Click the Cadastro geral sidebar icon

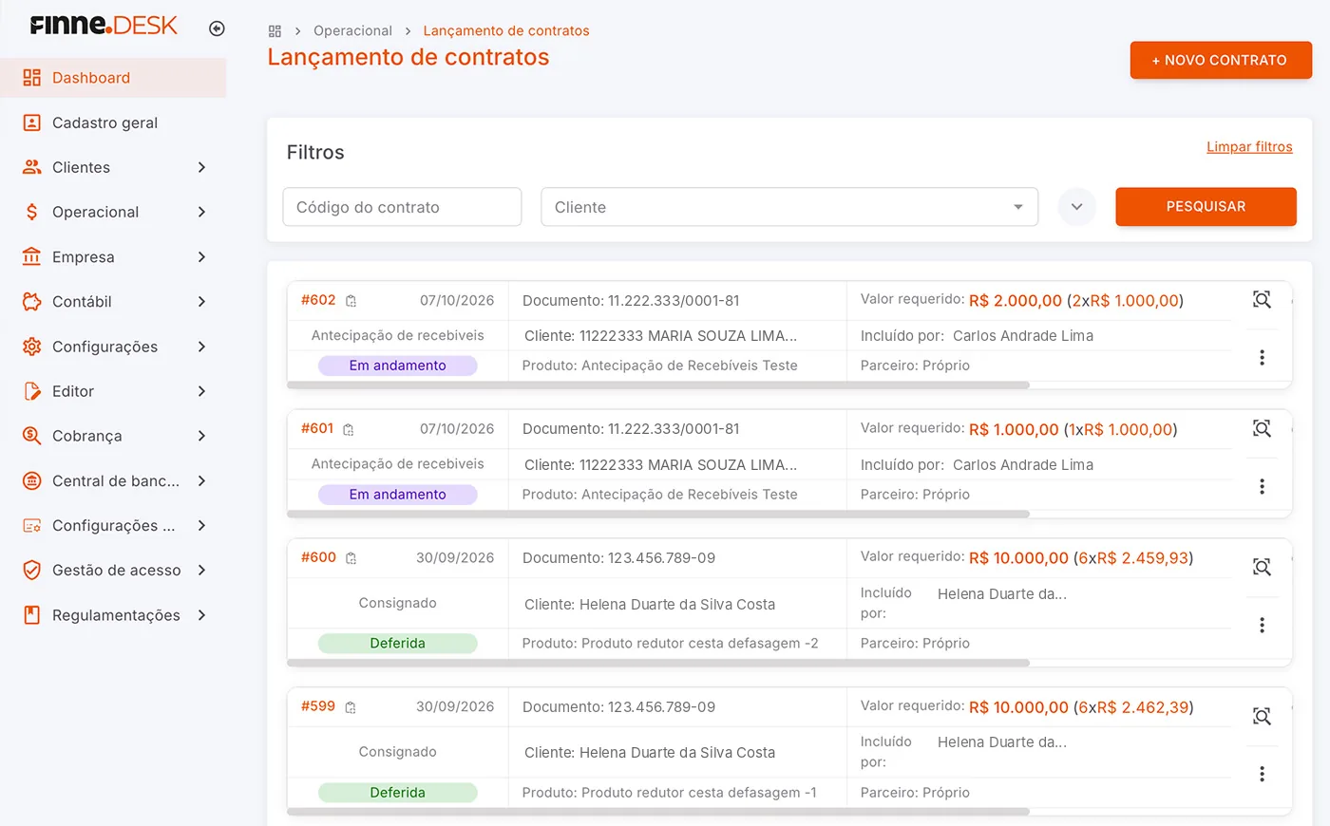coord(31,122)
